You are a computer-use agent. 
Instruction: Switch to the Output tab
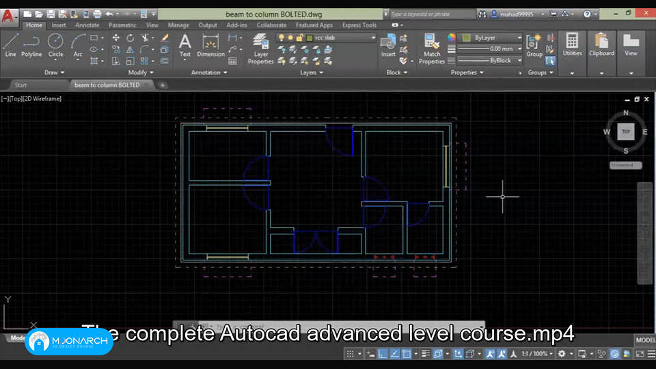[208, 25]
